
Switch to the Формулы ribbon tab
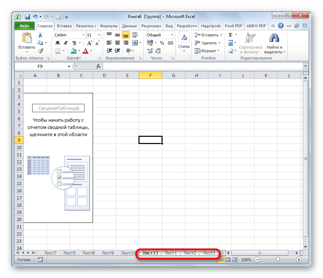(x=109, y=26)
